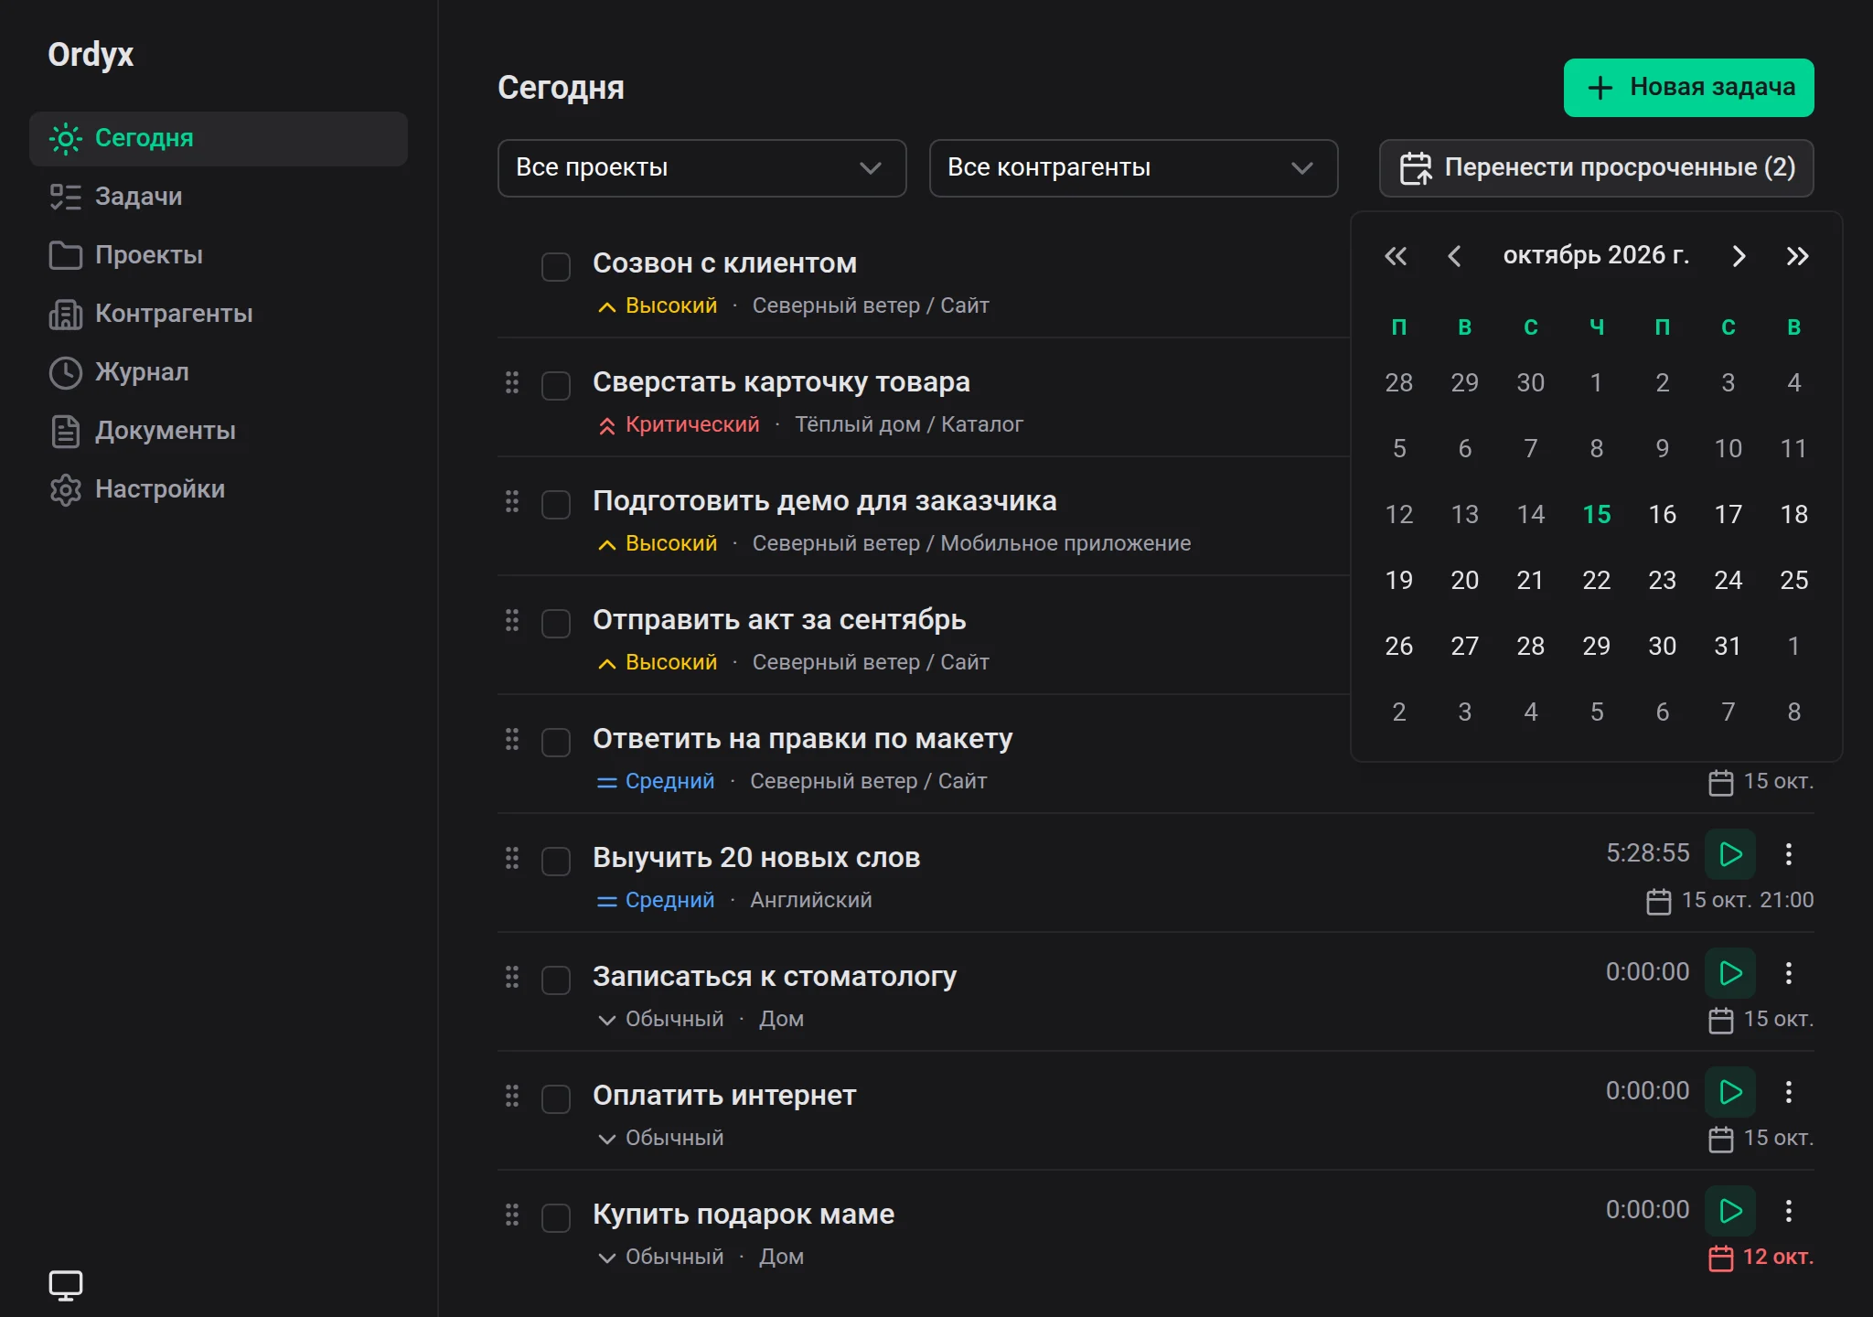Create a task with Новая задача
The width and height of the screenshot is (1873, 1317).
[x=1688, y=88]
